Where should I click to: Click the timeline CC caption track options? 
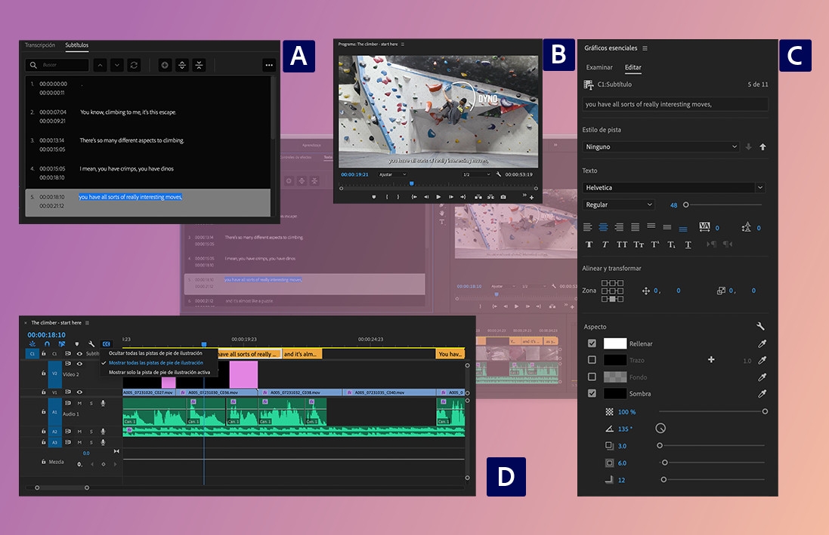(107, 344)
